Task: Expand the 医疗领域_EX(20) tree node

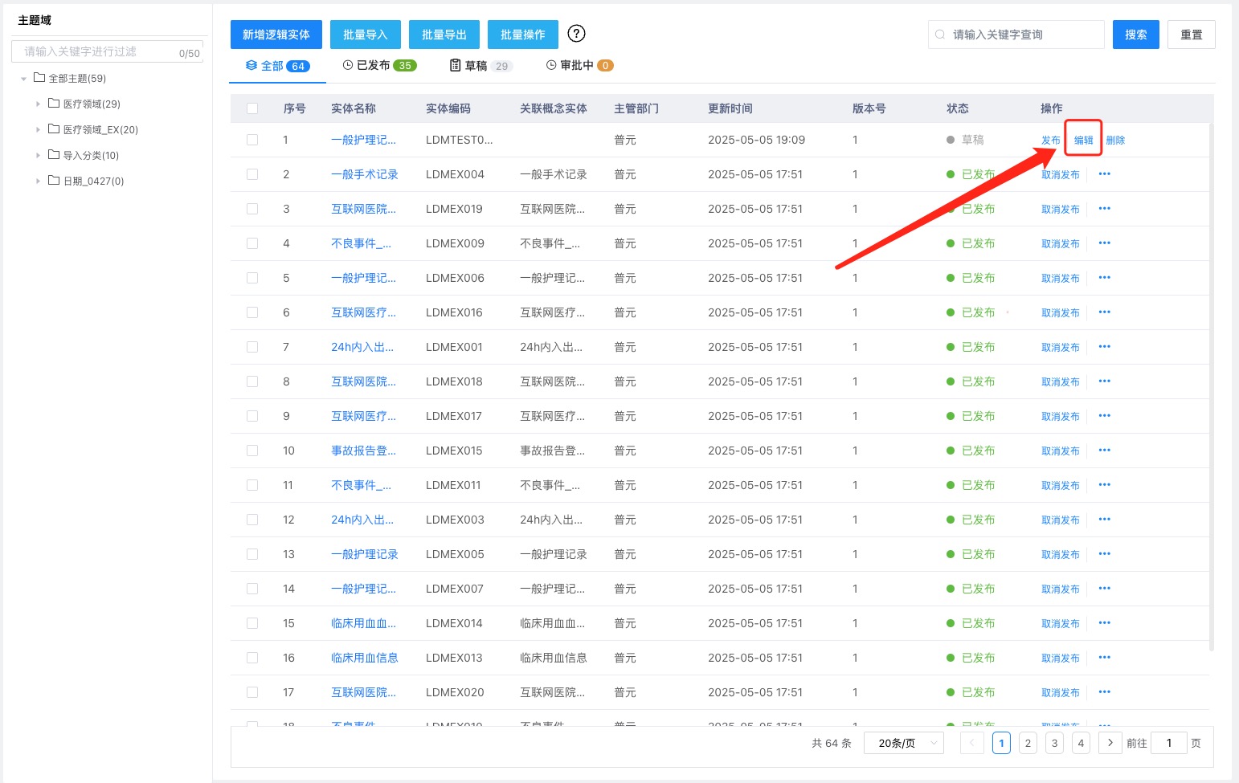Action: (x=38, y=129)
